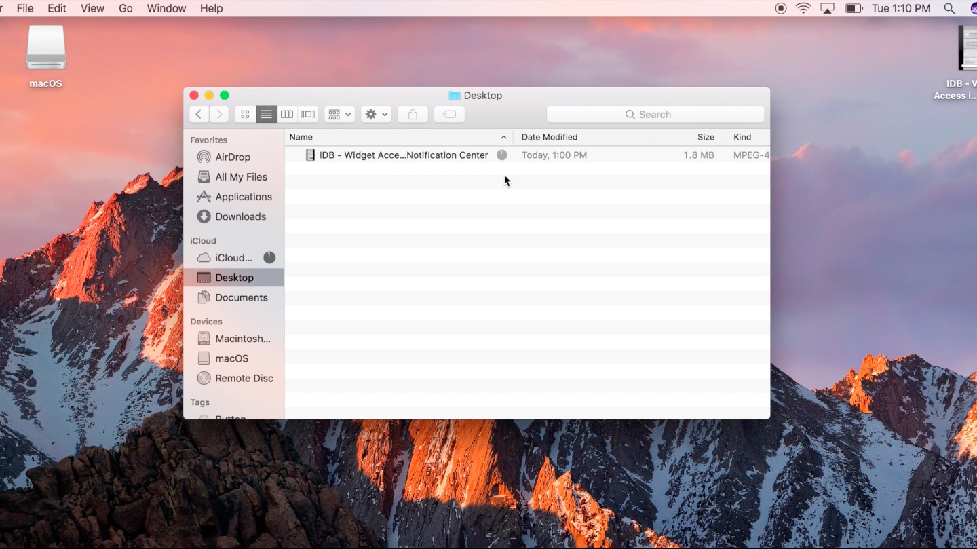Open the Action gear dropdown menu
Image resolution: width=977 pixels, height=549 pixels.
(376, 115)
